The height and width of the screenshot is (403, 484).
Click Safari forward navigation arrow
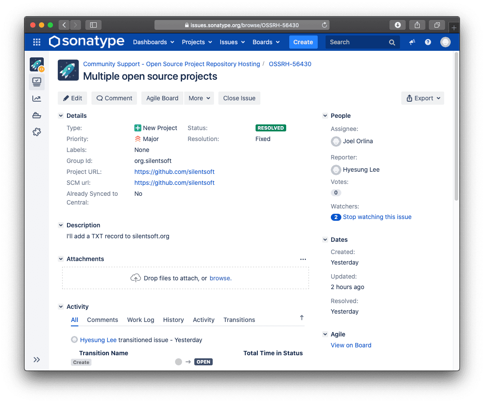click(x=75, y=25)
